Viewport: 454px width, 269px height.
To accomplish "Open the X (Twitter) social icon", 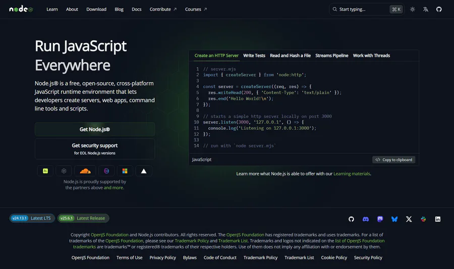I will pos(409,219).
